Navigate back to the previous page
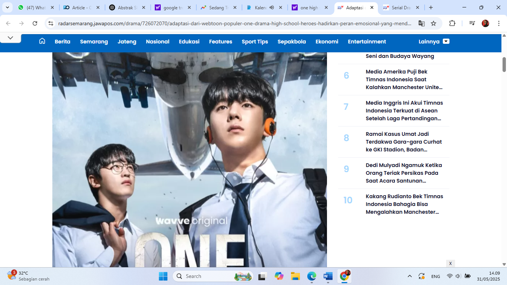 coord(8,23)
